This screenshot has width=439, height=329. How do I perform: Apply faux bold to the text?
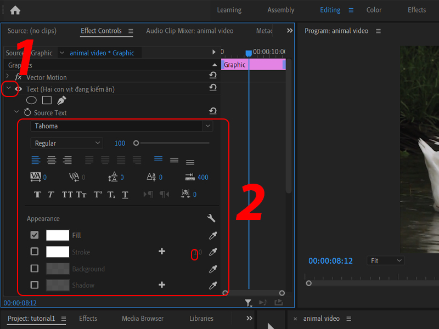click(37, 194)
